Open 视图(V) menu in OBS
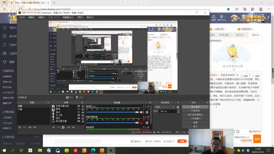Screen dimensions: 274x154 pos(41,17)
